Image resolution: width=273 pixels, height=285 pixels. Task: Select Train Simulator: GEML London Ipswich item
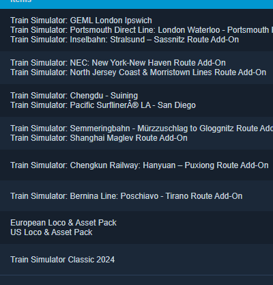click(x=81, y=21)
